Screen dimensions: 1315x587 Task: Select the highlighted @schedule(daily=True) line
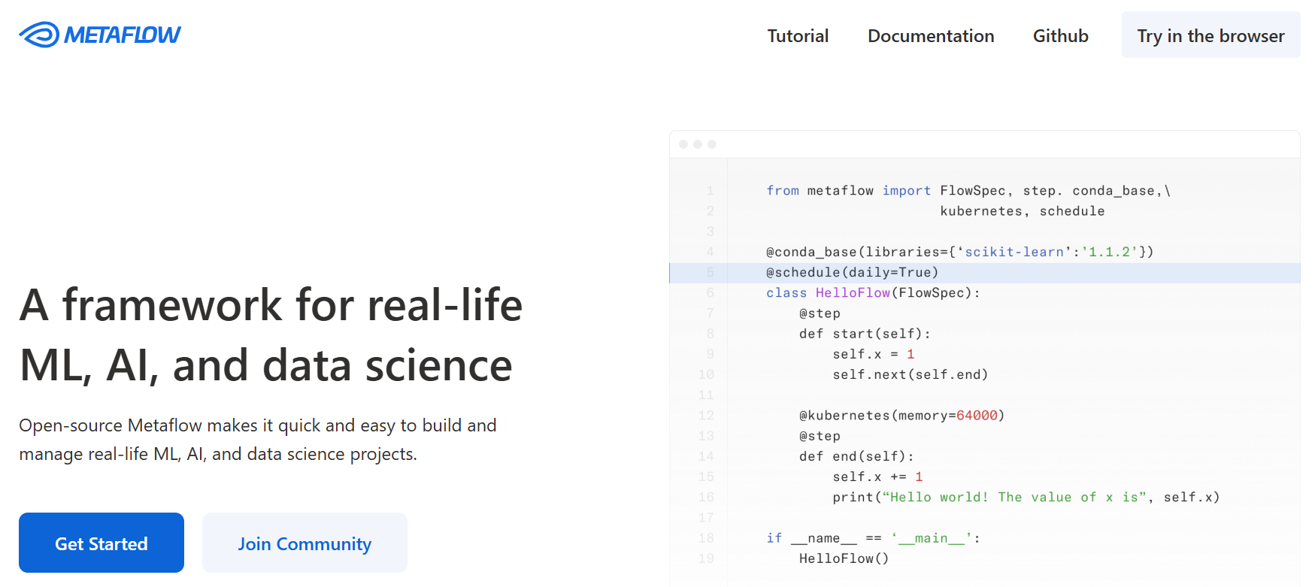[852, 273]
